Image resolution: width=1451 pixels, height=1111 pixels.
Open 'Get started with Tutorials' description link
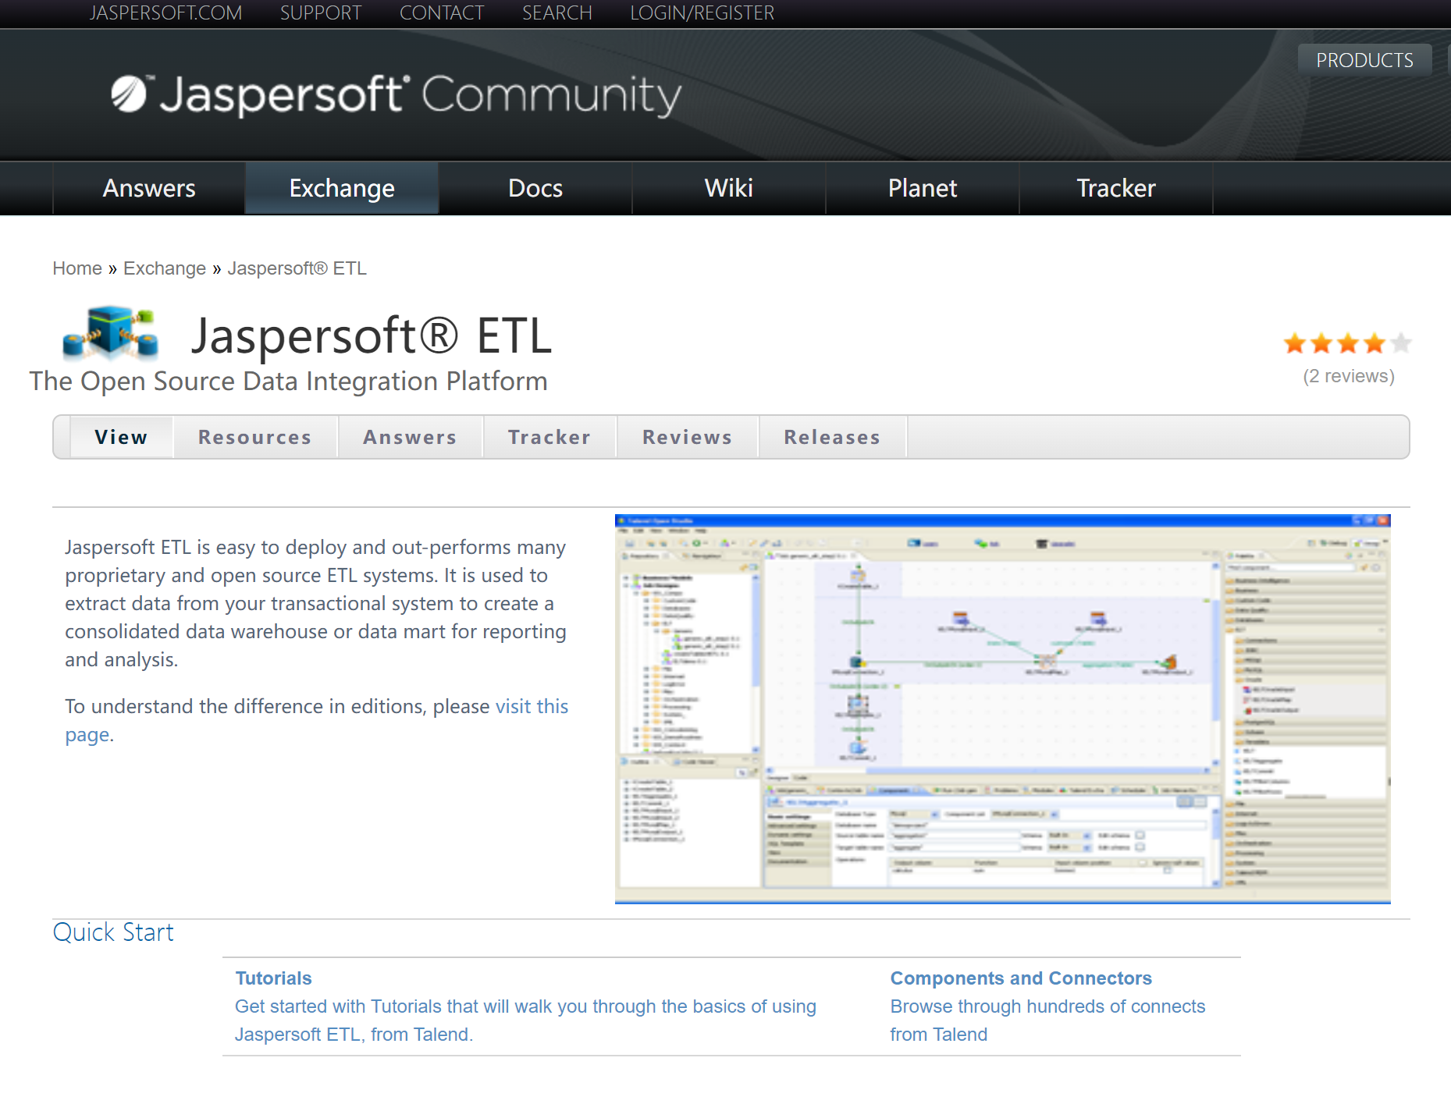click(526, 1020)
